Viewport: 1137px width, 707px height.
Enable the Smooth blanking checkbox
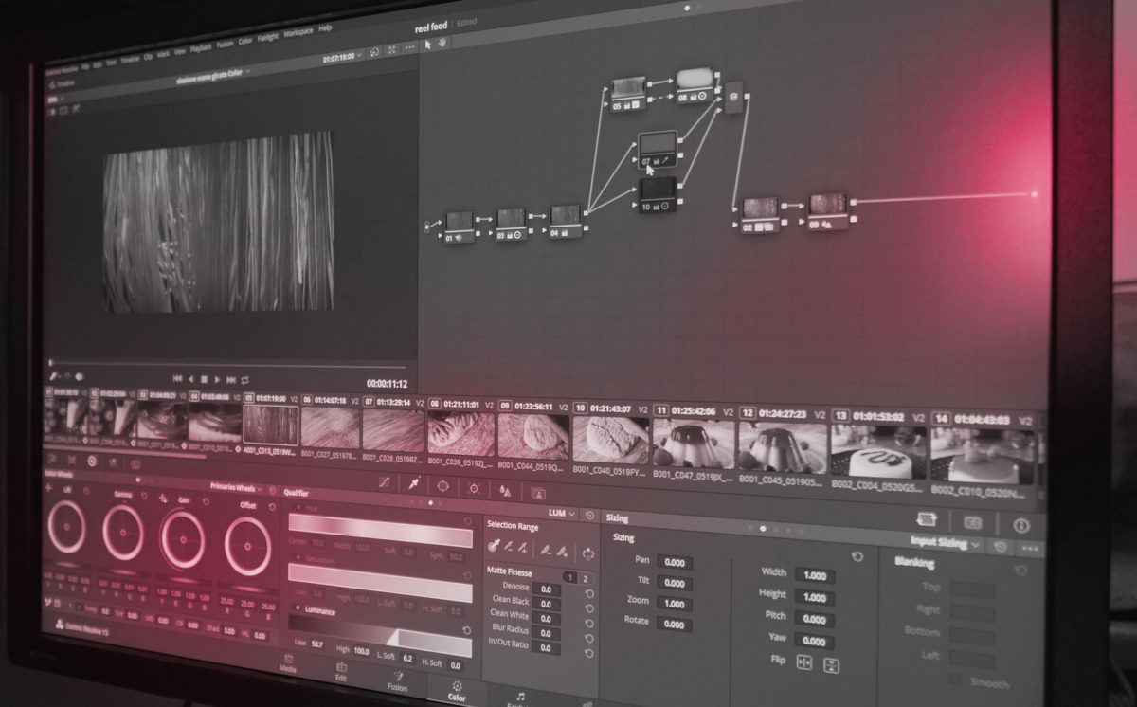point(955,680)
